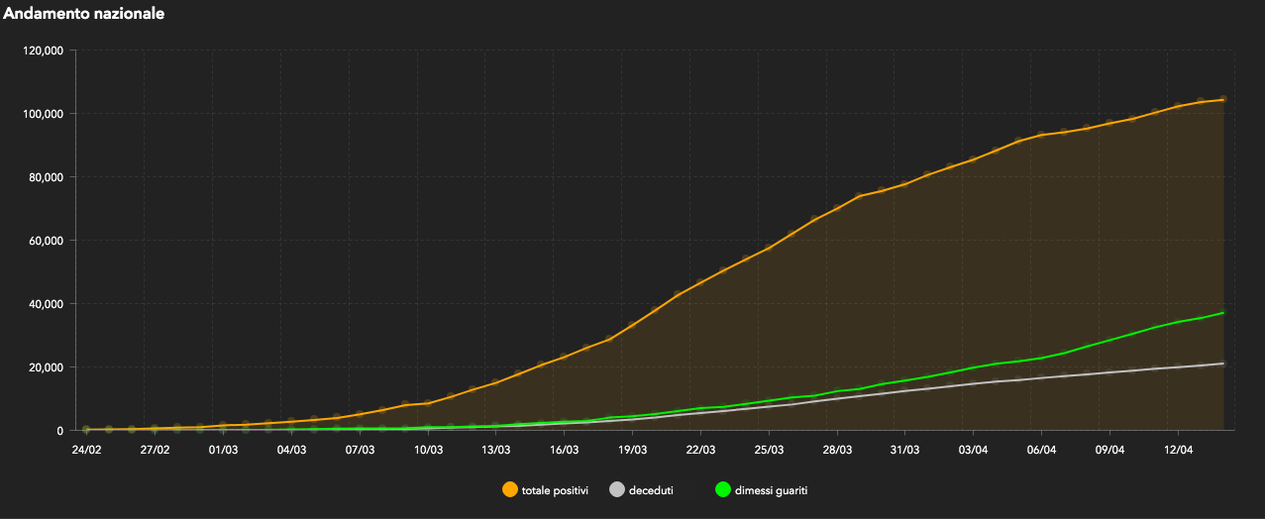Select the 12/04 x-axis date label

coord(1178,449)
